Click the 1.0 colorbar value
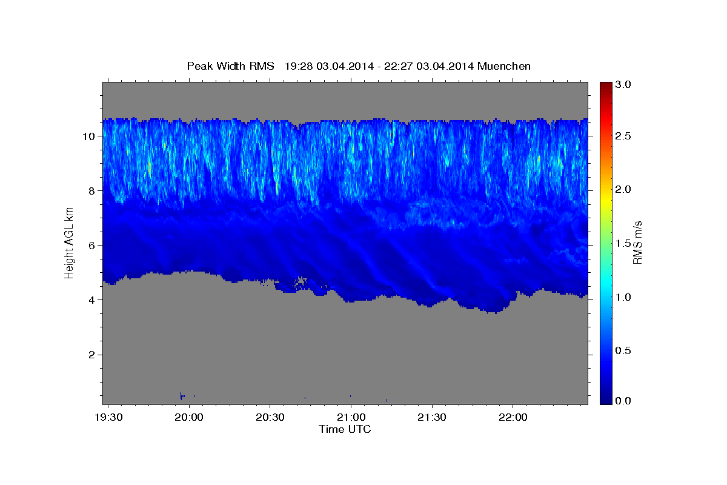The height and width of the screenshot is (485, 727). click(x=623, y=297)
